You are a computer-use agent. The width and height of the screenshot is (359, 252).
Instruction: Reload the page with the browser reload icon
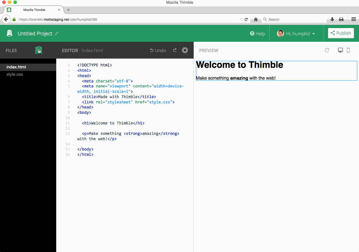click(246, 20)
